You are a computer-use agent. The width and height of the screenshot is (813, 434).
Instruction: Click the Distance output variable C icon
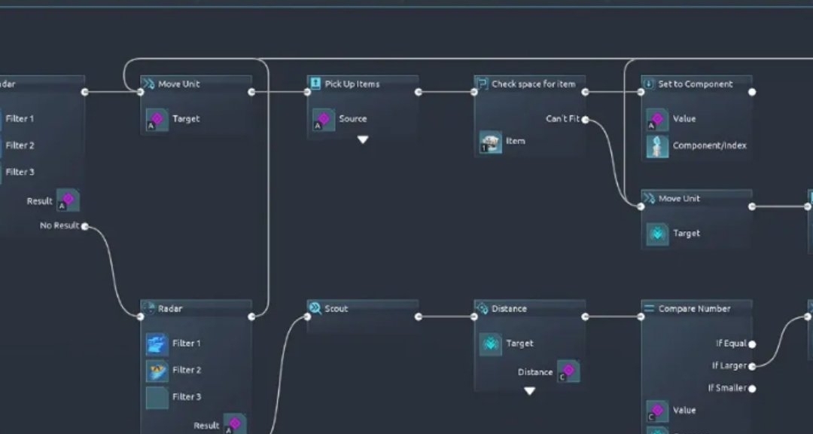tap(568, 371)
